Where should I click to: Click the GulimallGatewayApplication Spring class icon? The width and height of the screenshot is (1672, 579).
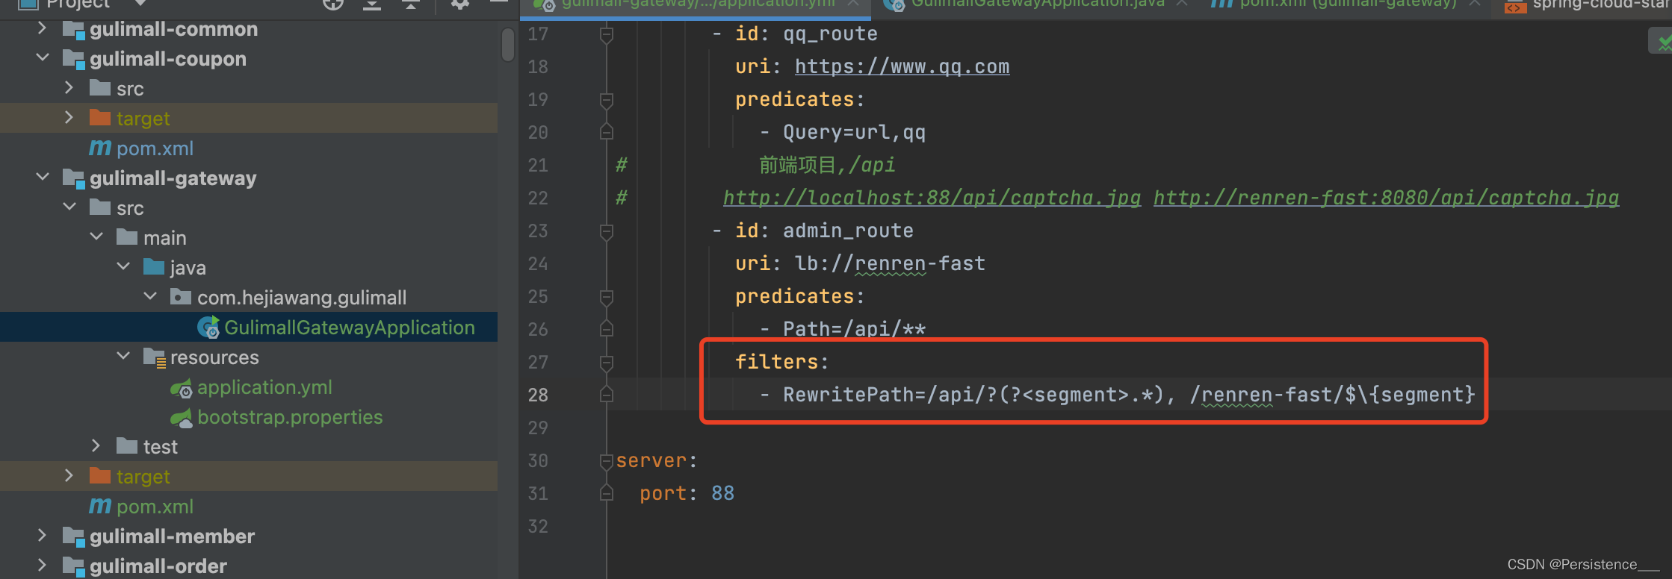[x=208, y=328]
